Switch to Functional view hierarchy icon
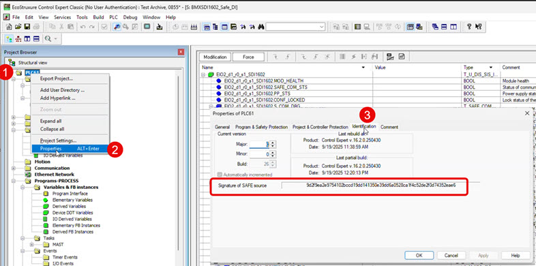 click(x=18, y=39)
